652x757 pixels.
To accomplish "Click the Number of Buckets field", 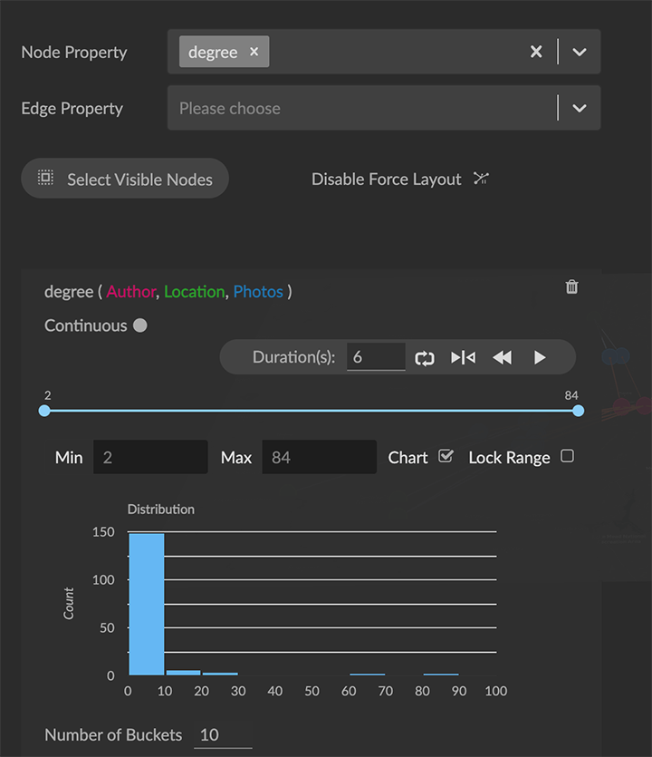I will [222, 734].
